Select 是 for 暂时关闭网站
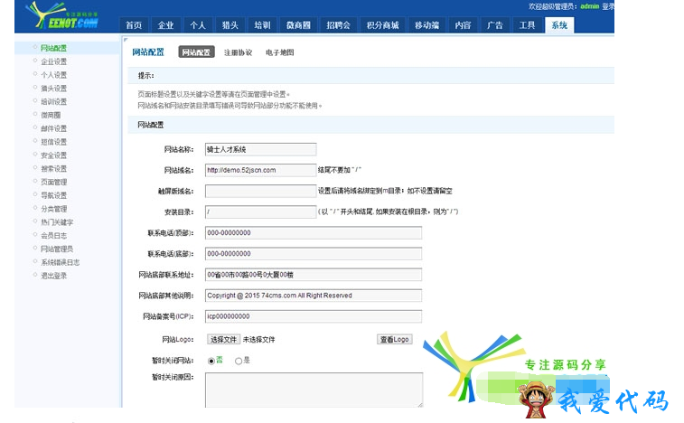The image size is (684, 423). point(239,361)
